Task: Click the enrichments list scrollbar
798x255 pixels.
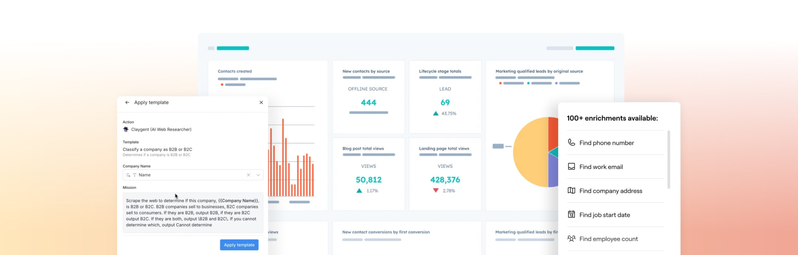Action: [x=669, y=160]
